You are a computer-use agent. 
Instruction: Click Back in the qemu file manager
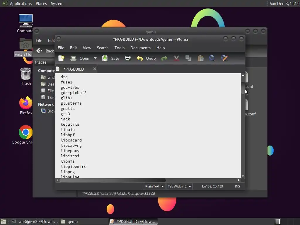[x=45, y=51]
